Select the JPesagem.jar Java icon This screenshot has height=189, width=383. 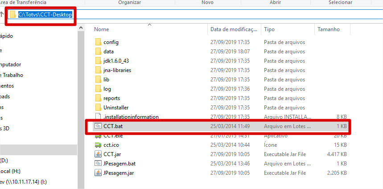pos(98,173)
